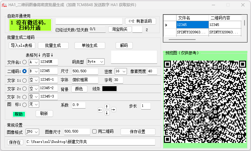Click the 已经过天数 field showing 0/1
Viewport: 251px width, 151px height.
[x=97, y=29]
